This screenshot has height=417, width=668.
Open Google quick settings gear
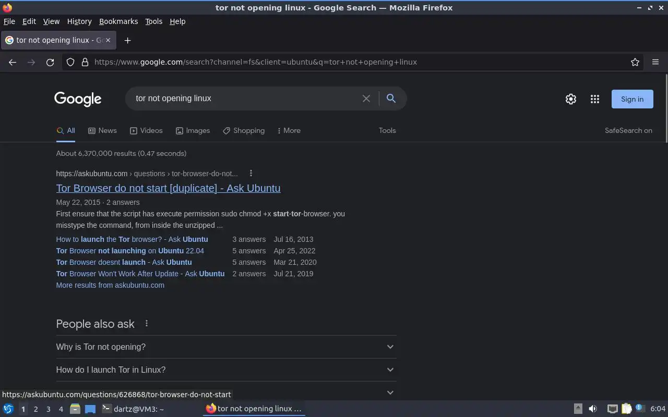[571, 99]
